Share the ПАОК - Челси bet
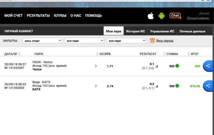This screenshot has height=135, width=214. tap(208, 66)
